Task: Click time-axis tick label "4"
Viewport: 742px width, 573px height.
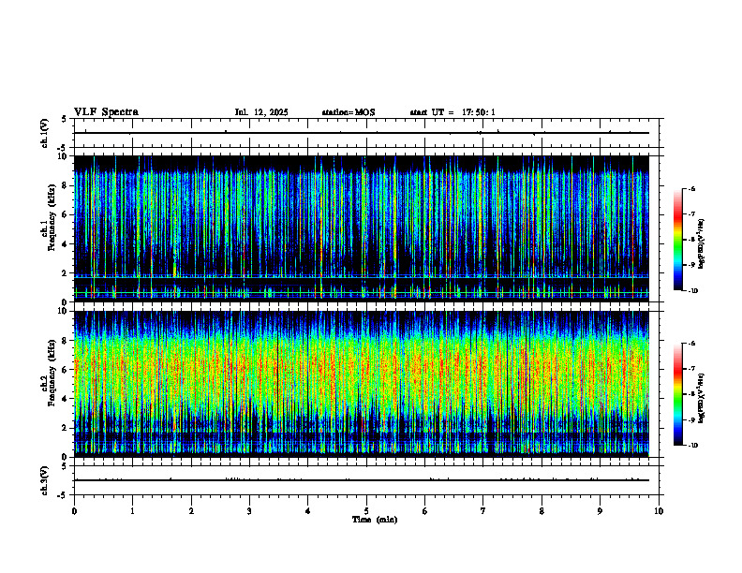Action: pos(307,511)
